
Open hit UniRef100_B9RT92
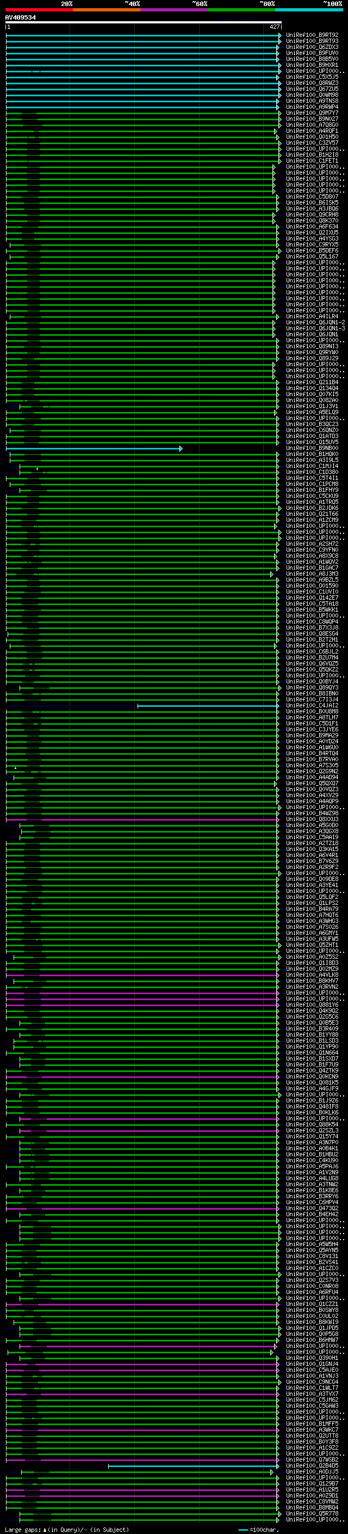tap(312, 35)
